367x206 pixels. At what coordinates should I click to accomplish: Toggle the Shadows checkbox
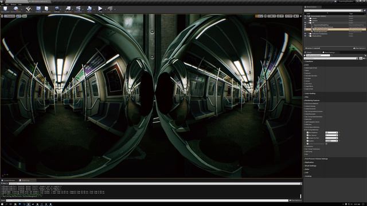tap(307, 141)
